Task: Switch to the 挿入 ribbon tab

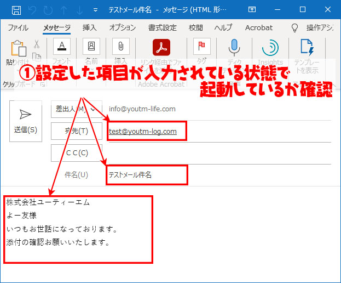Action: 89,28
